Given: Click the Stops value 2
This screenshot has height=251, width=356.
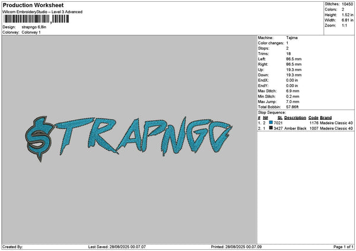Looking at the screenshot, I should coord(287,49).
